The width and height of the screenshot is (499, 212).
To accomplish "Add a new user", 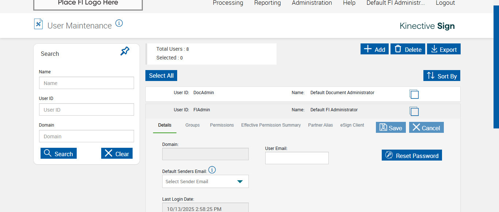I will click(374, 49).
